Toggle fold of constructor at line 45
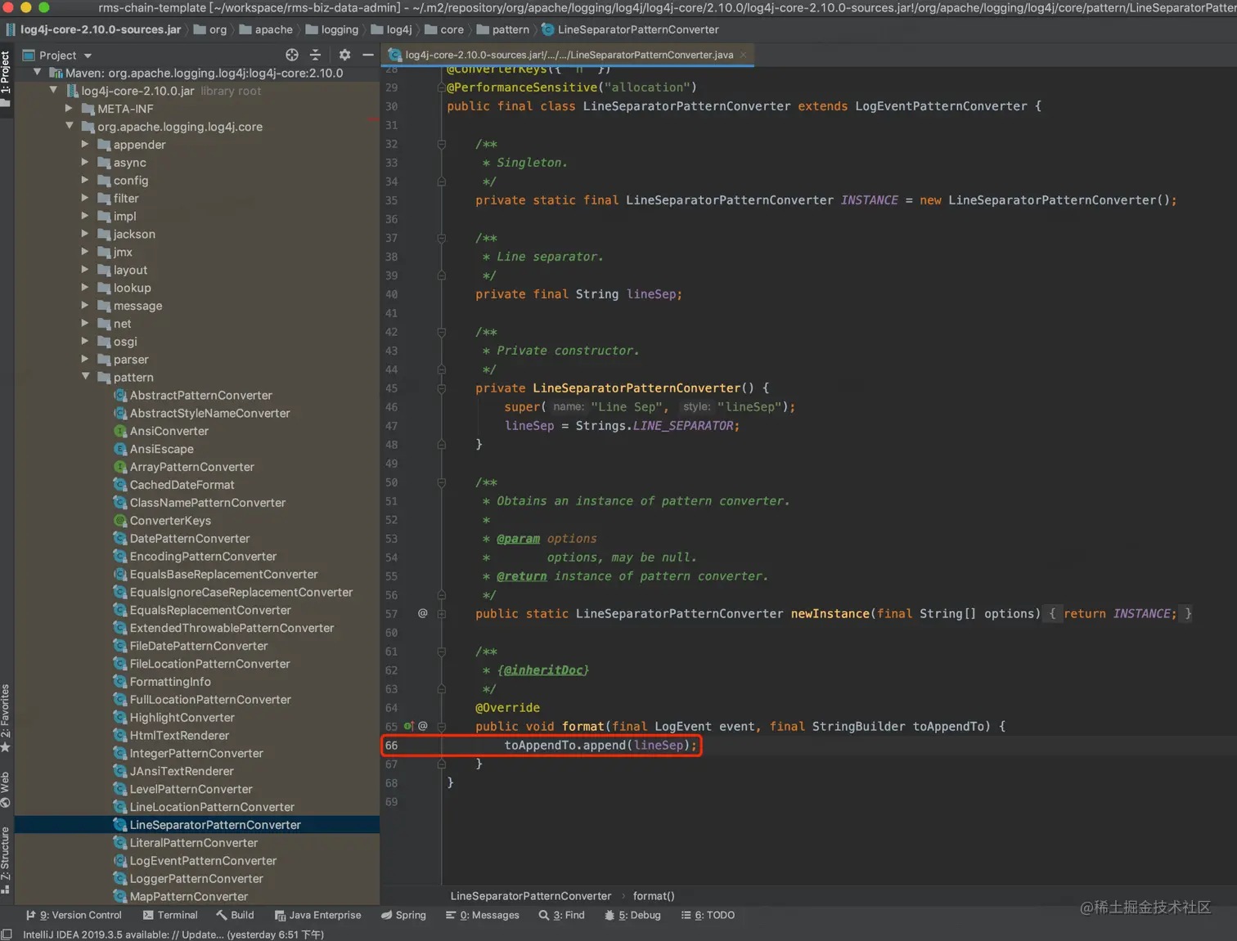 pyautogui.click(x=441, y=388)
